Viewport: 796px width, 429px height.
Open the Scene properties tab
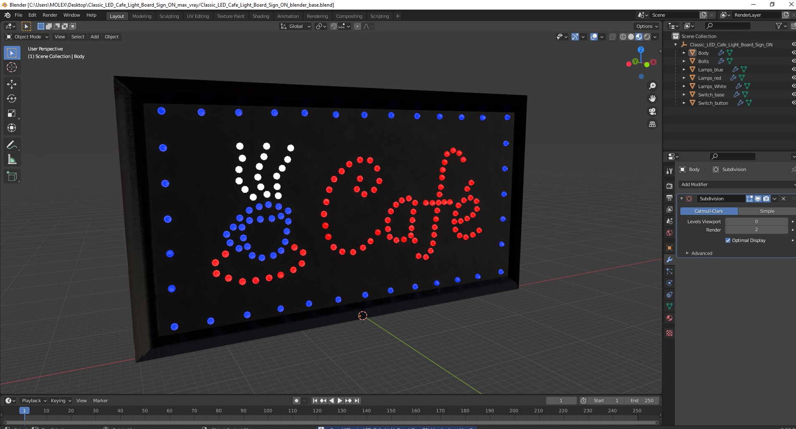coord(669,221)
